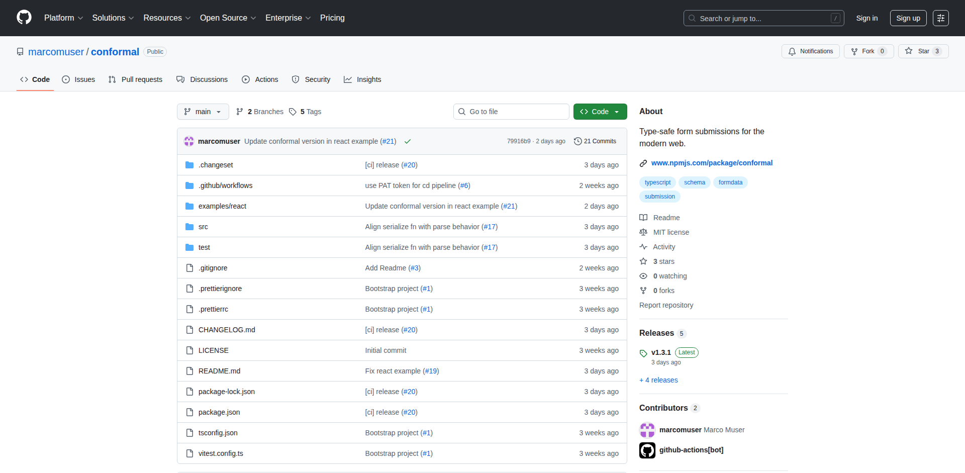
Task: Click the Sign up button
Action: [908, 18]
